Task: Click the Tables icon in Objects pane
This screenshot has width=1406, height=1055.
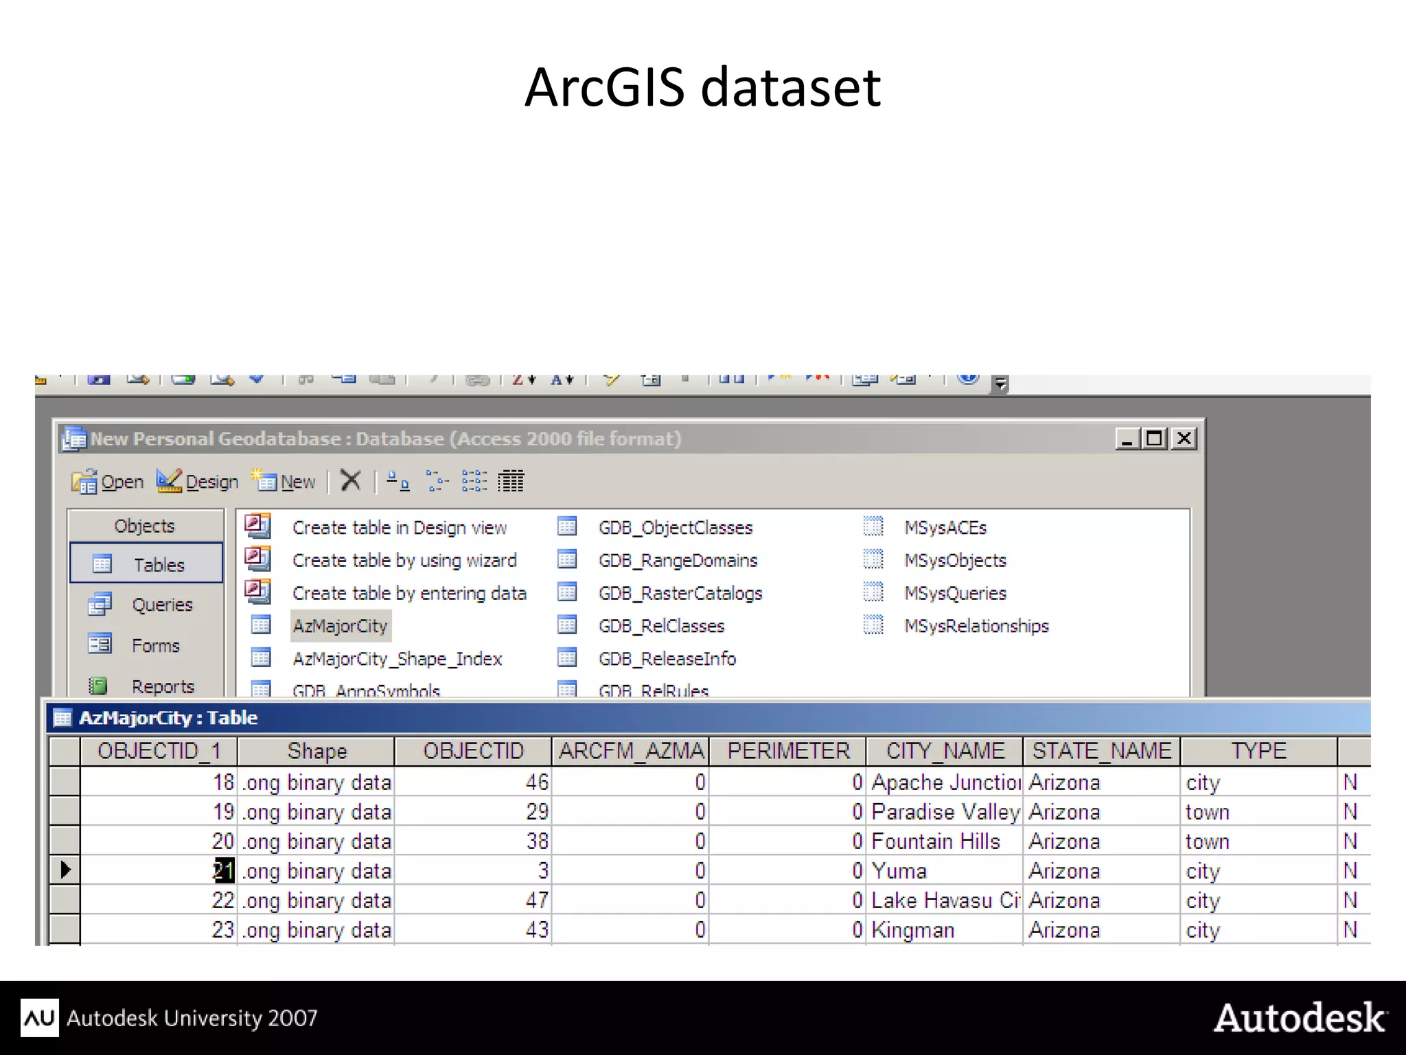Action: [x=102, y=564]
